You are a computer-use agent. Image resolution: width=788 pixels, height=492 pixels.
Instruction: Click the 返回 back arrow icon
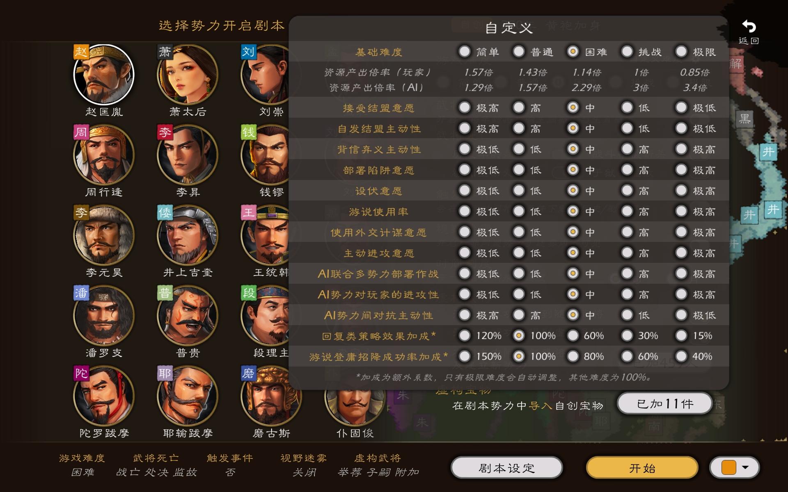coord(749,27)
